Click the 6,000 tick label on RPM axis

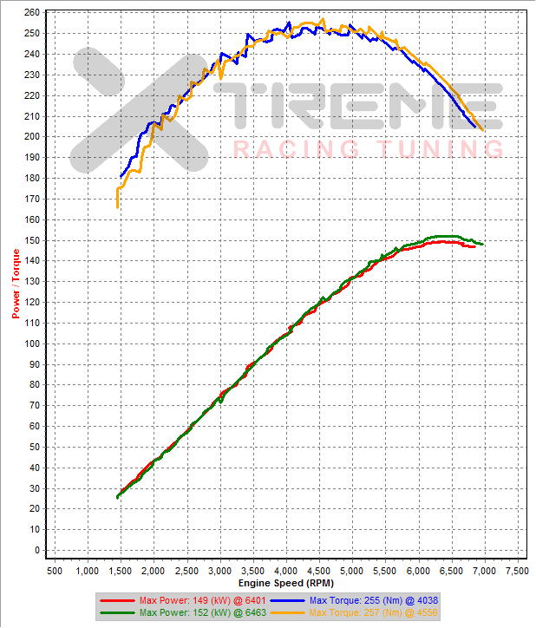(x=417, y=570)
